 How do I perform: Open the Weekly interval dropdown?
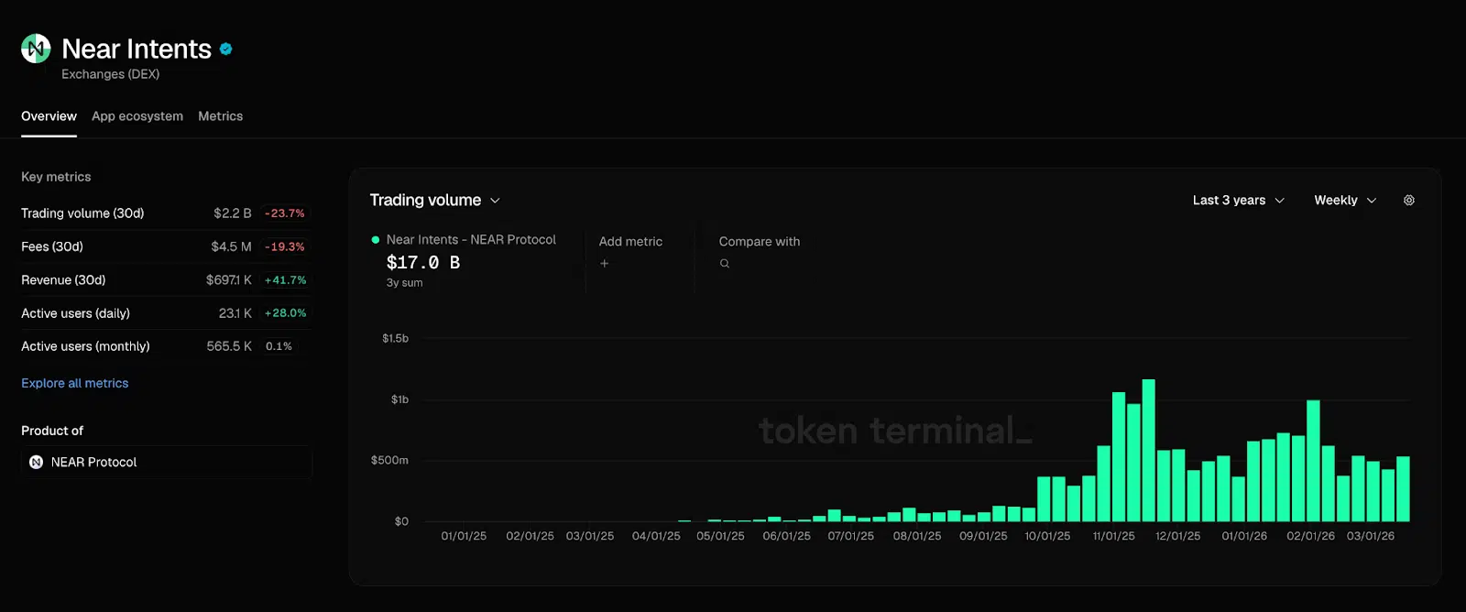point(1344,201)
